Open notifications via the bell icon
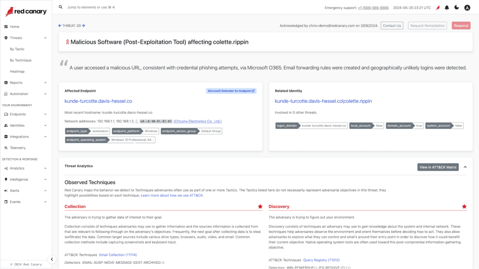479x269 pixels. 447,7
